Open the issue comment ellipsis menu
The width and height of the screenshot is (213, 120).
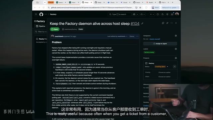tap(137, 36)
